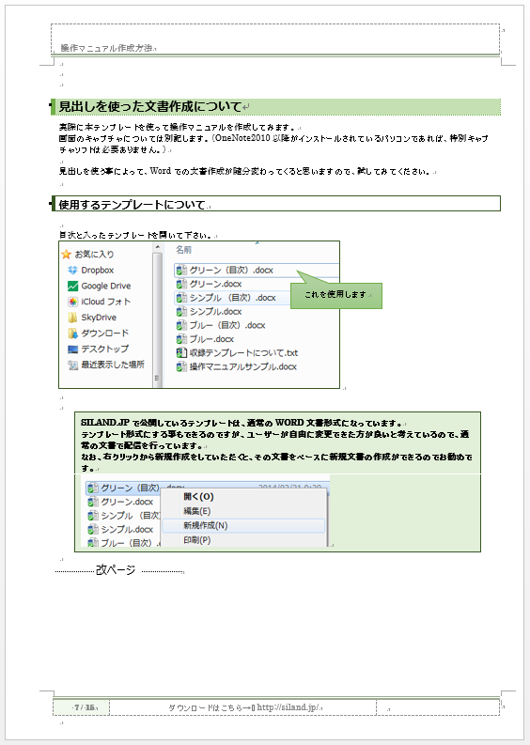Image resolution: width=530 pixels, height=745 pixels.
Task: Click 操作マニュアルサンプル.docx file icon
Action: coord(181,366)
